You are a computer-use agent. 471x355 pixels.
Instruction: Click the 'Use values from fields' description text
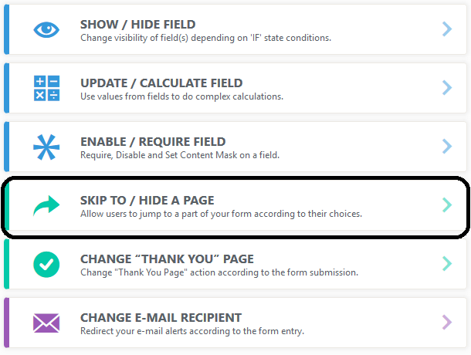(181, 96)
